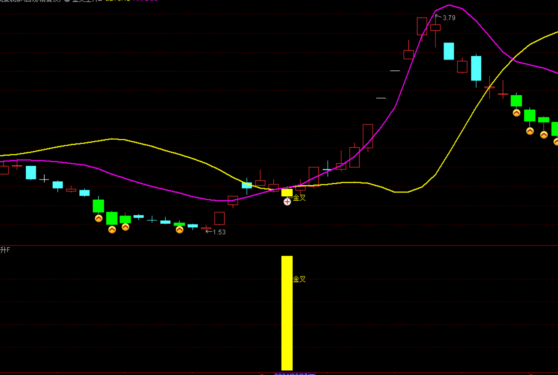558x375 pixels.
Task: Click orange arrow under first green candle on right
Action: (x=516, y=113)
